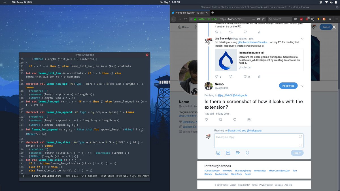Open the Sat May 5 clock panel
This screenshot has height=191, width=340.
tap(170, 2)
